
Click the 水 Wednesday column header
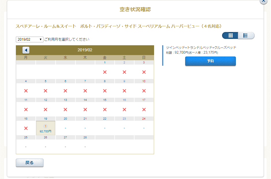click(x=65, y=58)
